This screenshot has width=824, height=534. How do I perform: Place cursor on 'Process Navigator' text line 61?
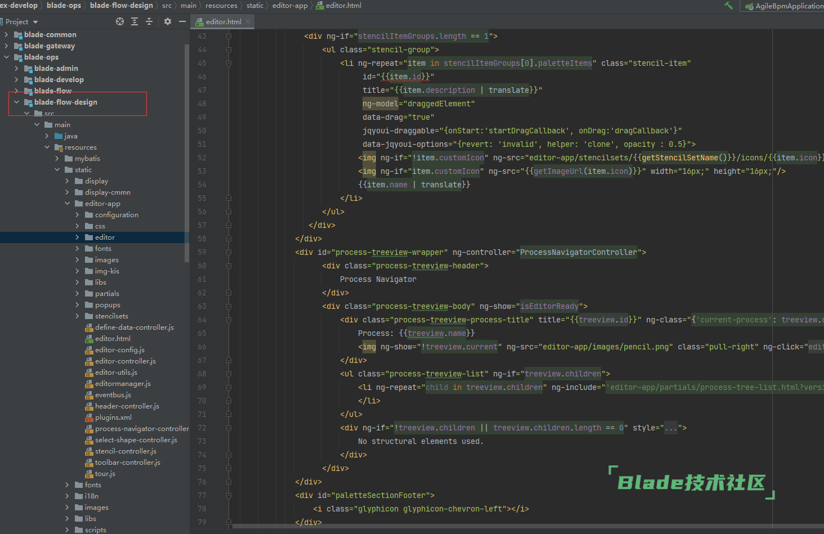coord(378,279)
